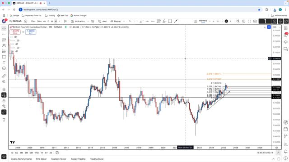Click the Undo arrow in toolbar
The width and height of the screenshot is (289, 162).
tap(130, 21)
